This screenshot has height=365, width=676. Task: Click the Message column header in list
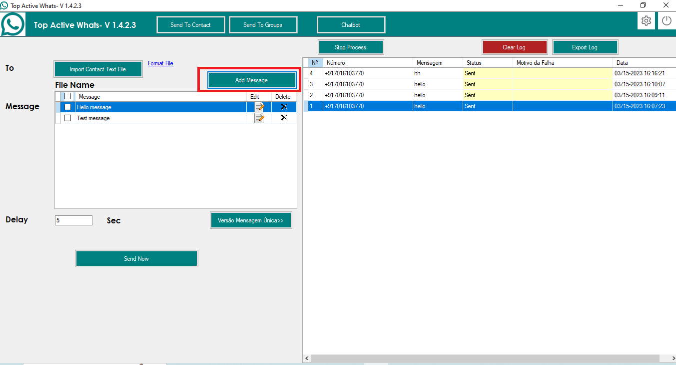pyautogui.click(x=162, y=97)
